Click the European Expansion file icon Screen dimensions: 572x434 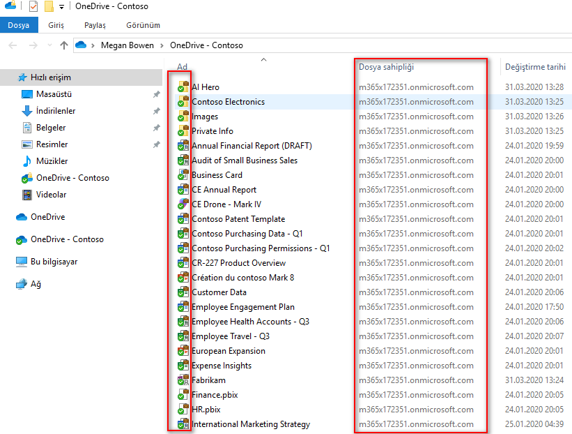pyautogui.click(x=183, y=351)
